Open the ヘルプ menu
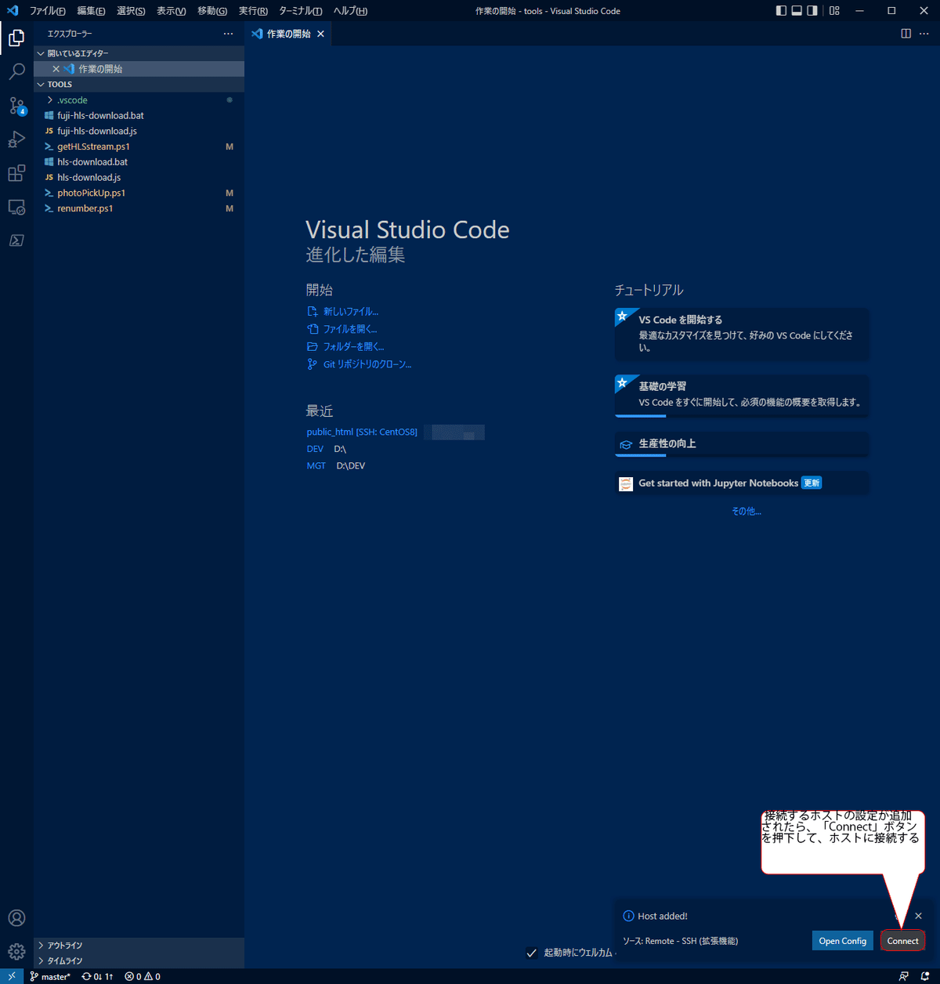940x984 pixels. click(350, 11)
